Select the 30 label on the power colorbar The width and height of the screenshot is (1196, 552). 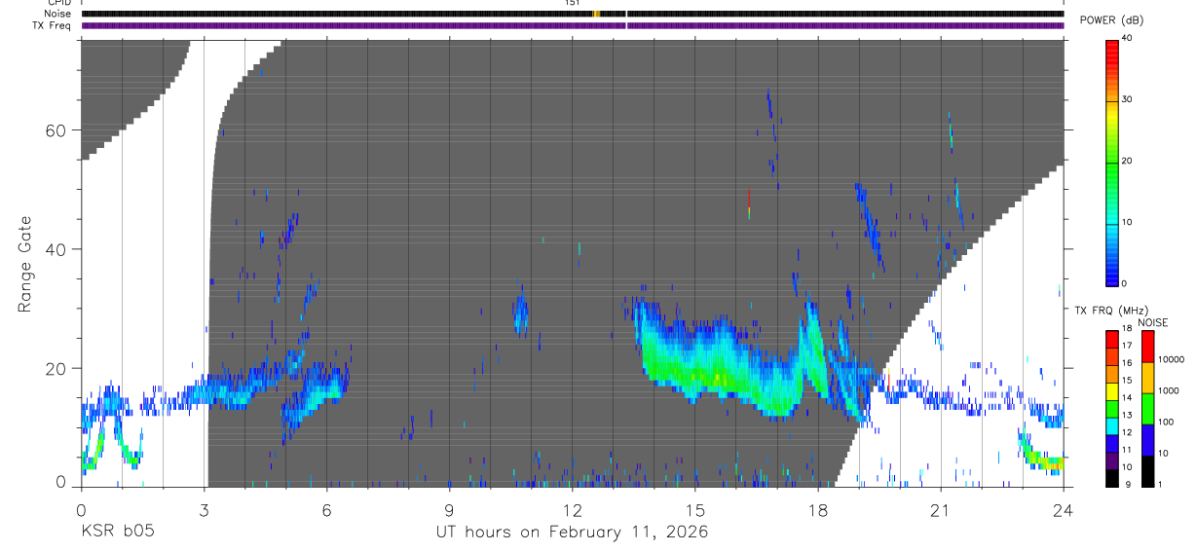pos(1128,99)
